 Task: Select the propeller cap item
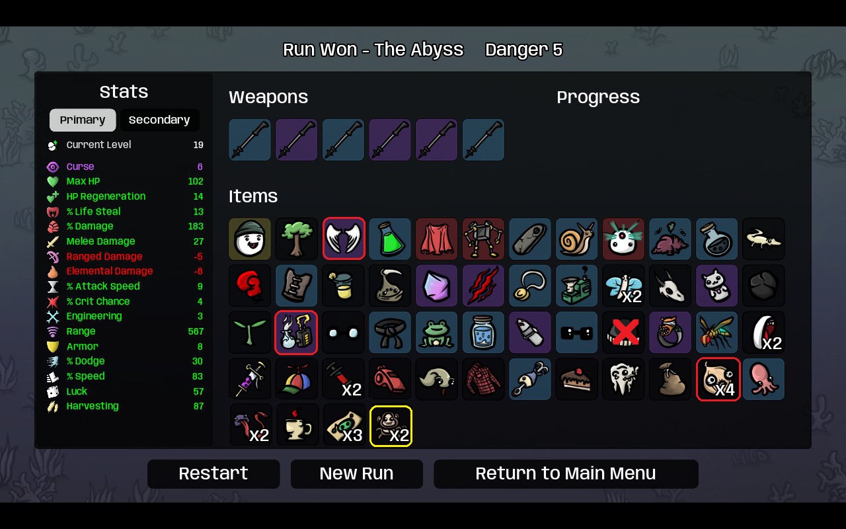297,380
